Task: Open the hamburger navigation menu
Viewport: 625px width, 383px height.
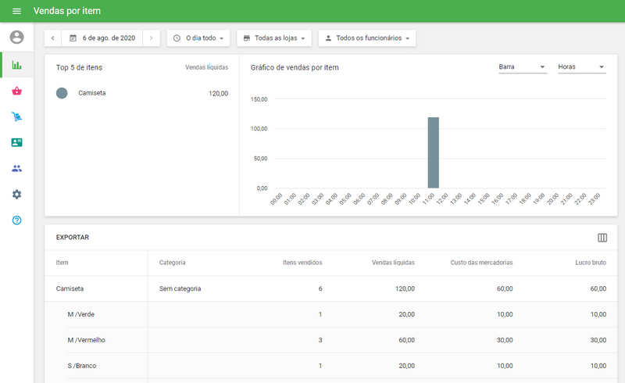Action: point(16,11)
